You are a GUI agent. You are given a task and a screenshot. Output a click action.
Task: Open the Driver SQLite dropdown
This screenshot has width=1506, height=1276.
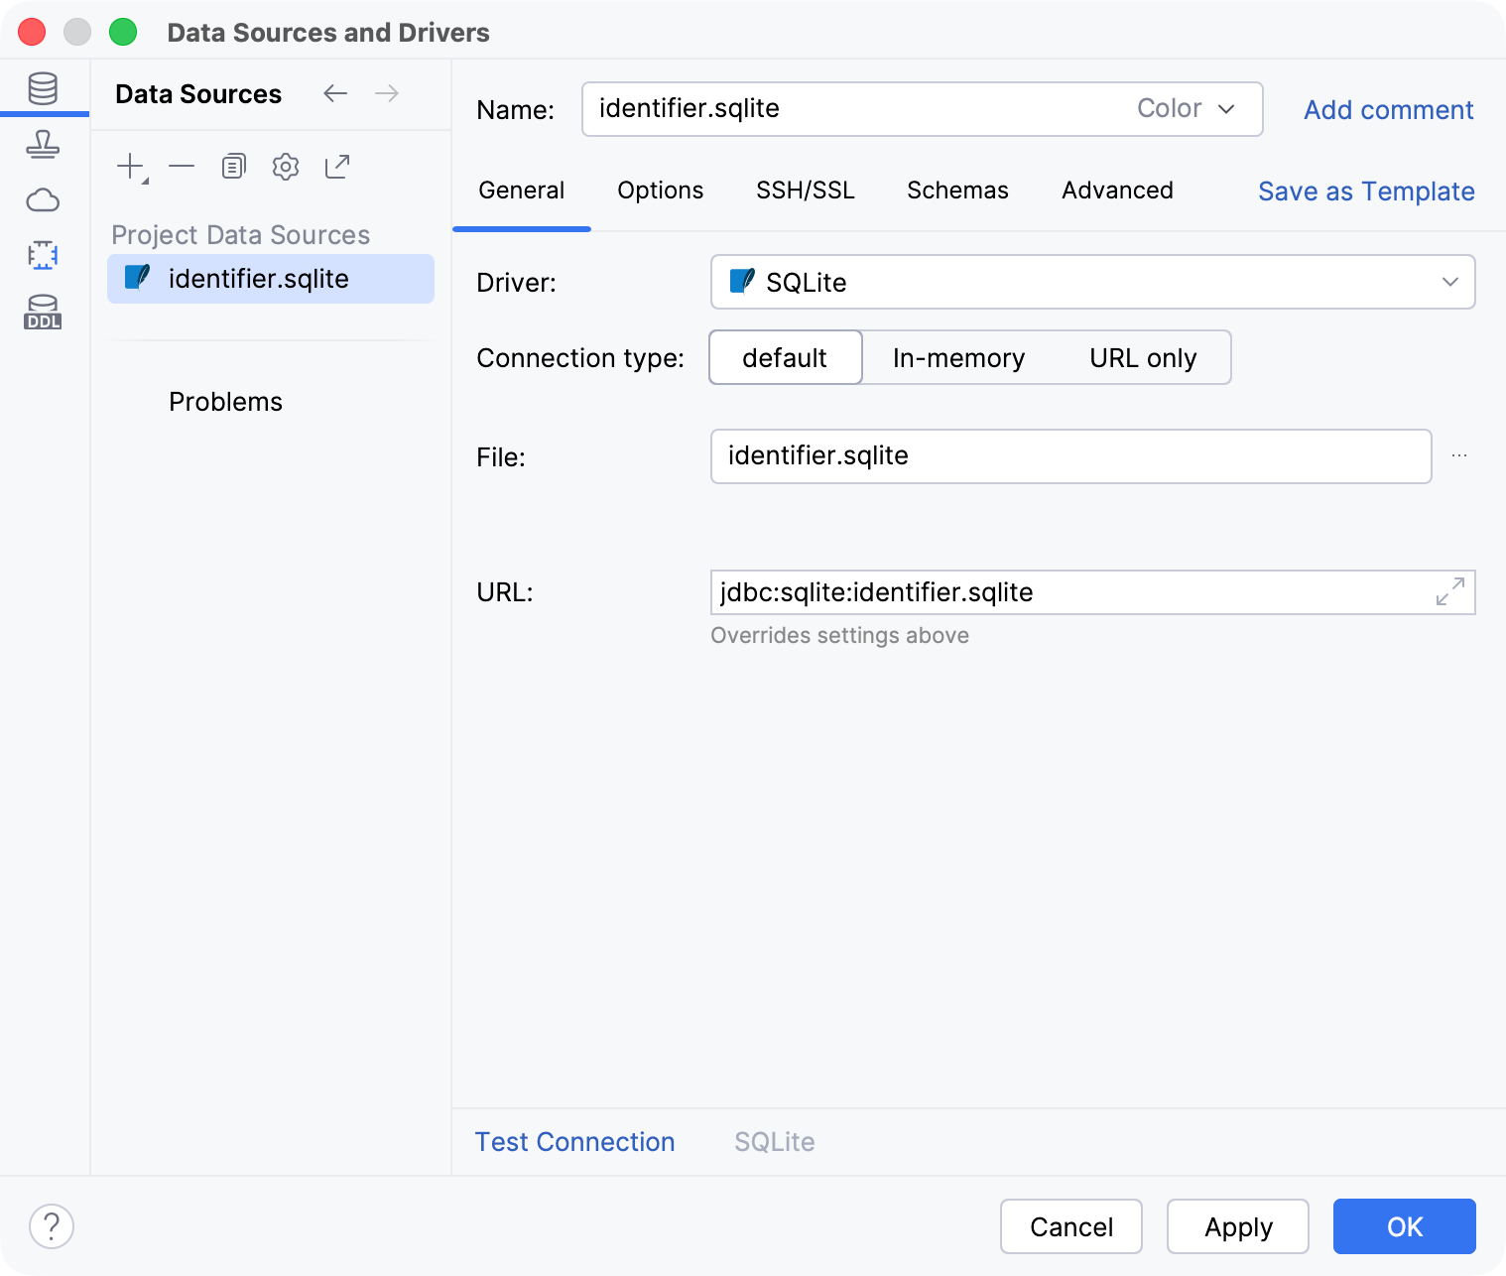click(x=1092, y=282)
